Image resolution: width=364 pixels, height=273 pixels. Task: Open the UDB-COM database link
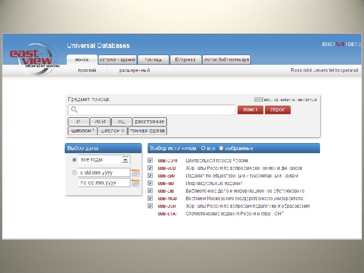tap(167, 161)
